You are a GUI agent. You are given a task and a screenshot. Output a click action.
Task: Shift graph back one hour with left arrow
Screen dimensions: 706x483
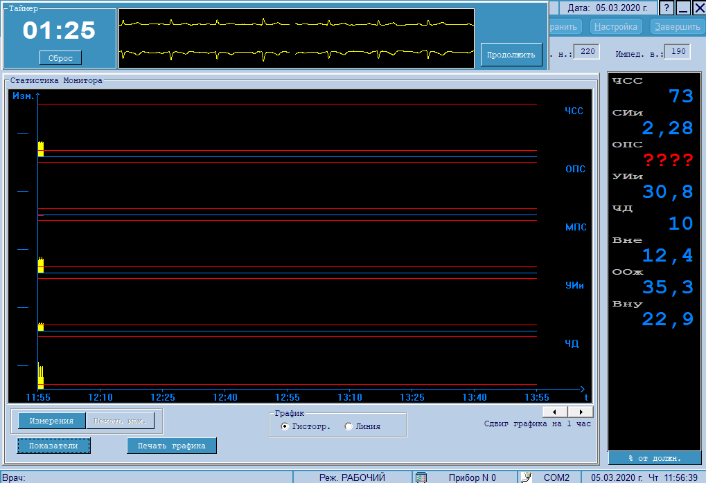[x=555, y=412]
